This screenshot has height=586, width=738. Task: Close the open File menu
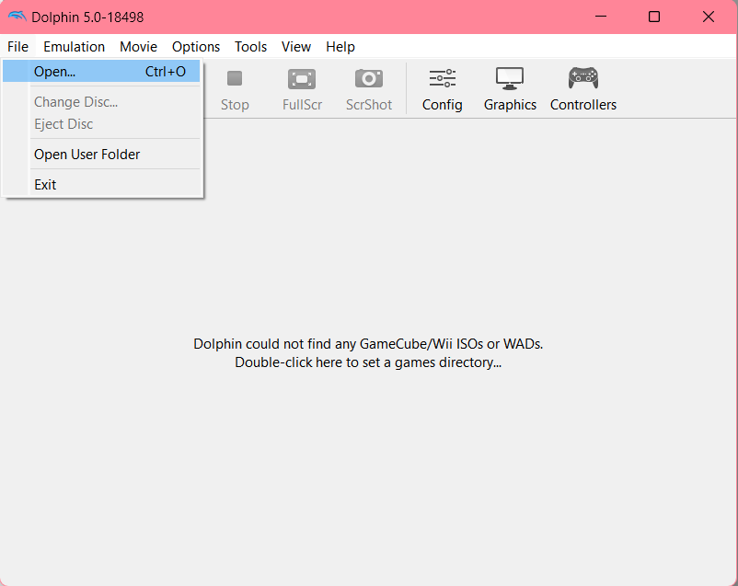tap(17, 47)
